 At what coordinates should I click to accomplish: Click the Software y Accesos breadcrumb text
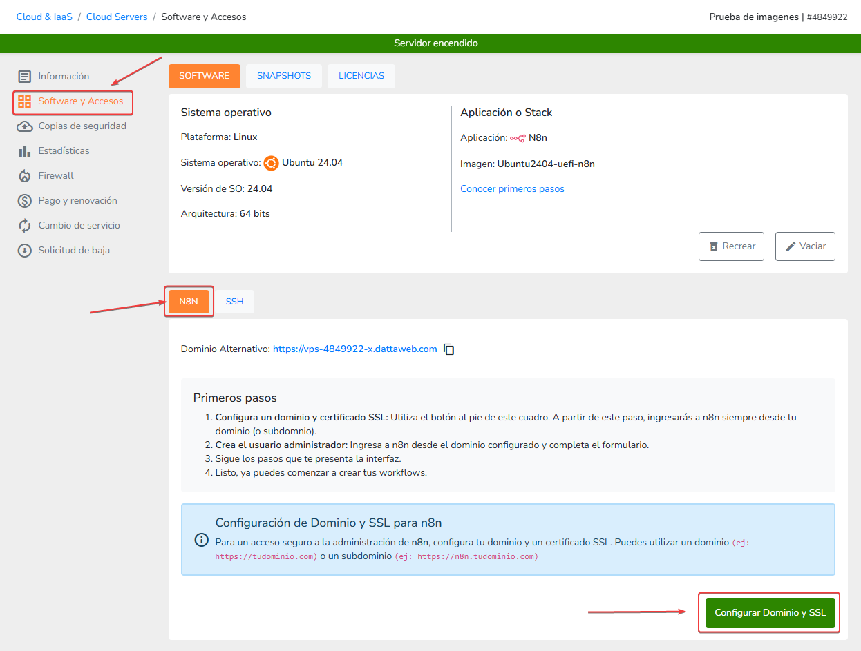click(x=204, y=17)
